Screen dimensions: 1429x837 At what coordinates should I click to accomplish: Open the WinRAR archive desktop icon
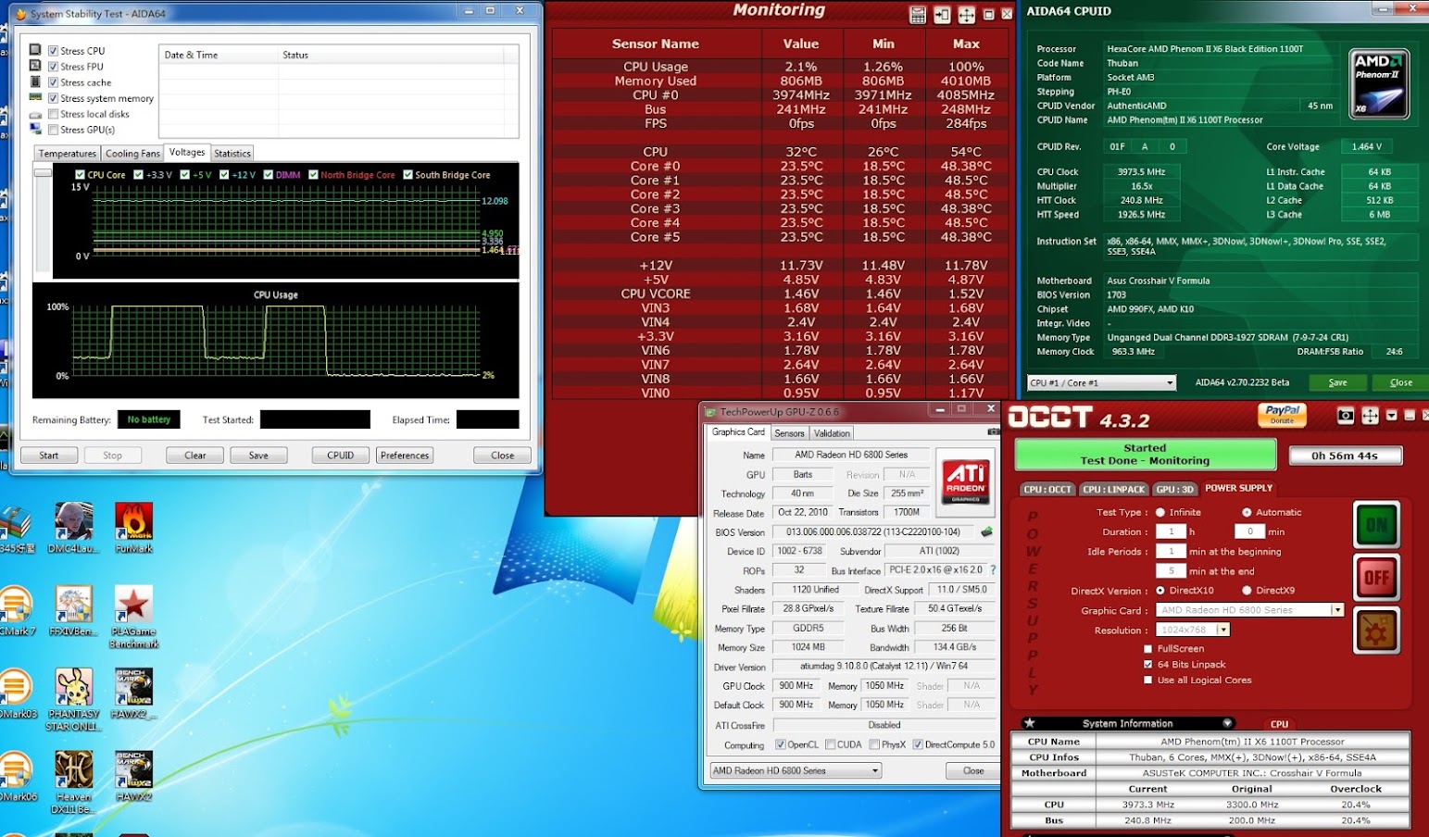pos(16,528)
